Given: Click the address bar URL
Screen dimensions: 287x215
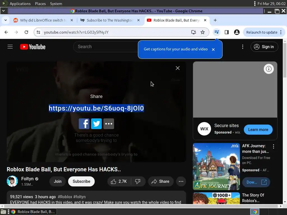Looking at the screenshot, I should pos(76,32).
